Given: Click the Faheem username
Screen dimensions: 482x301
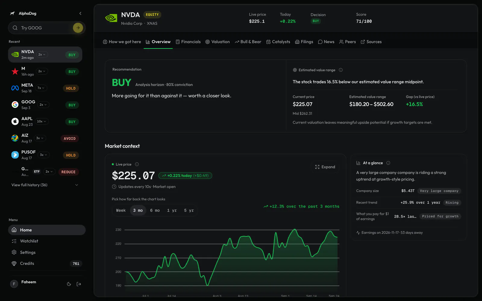Looking at the screenshot, I should (29, 282).
